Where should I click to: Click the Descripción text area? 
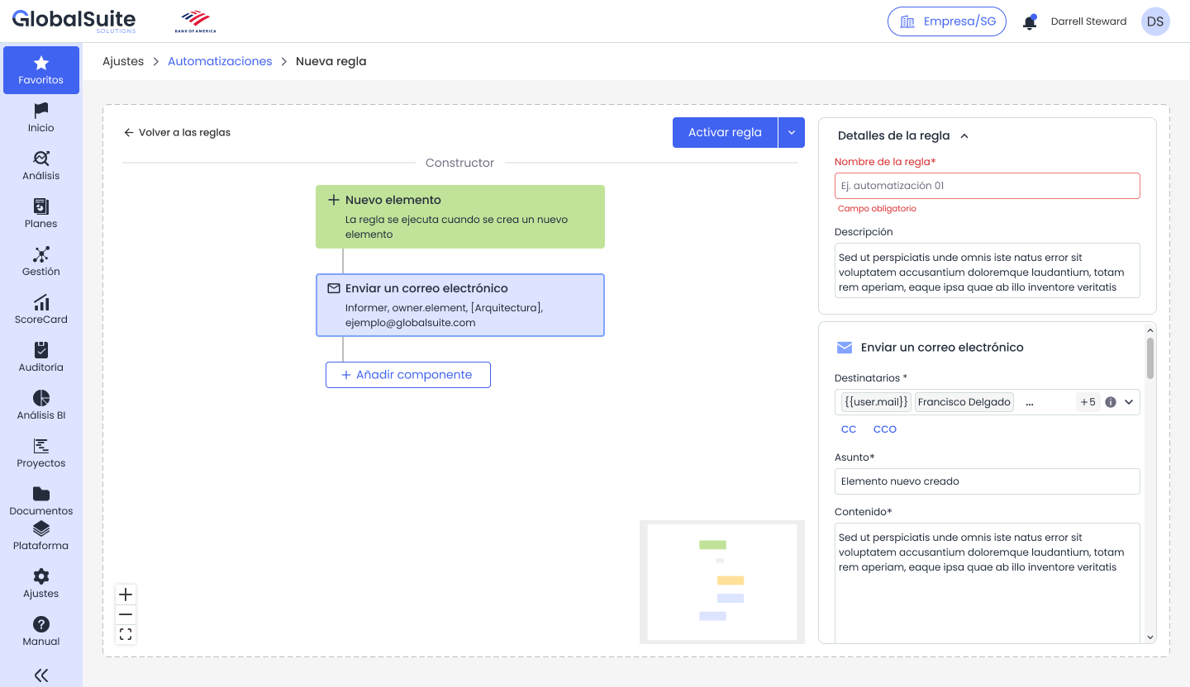pos(988,270)
